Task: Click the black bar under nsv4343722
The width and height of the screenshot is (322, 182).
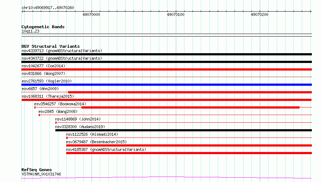Action: (x=166, y=62)
